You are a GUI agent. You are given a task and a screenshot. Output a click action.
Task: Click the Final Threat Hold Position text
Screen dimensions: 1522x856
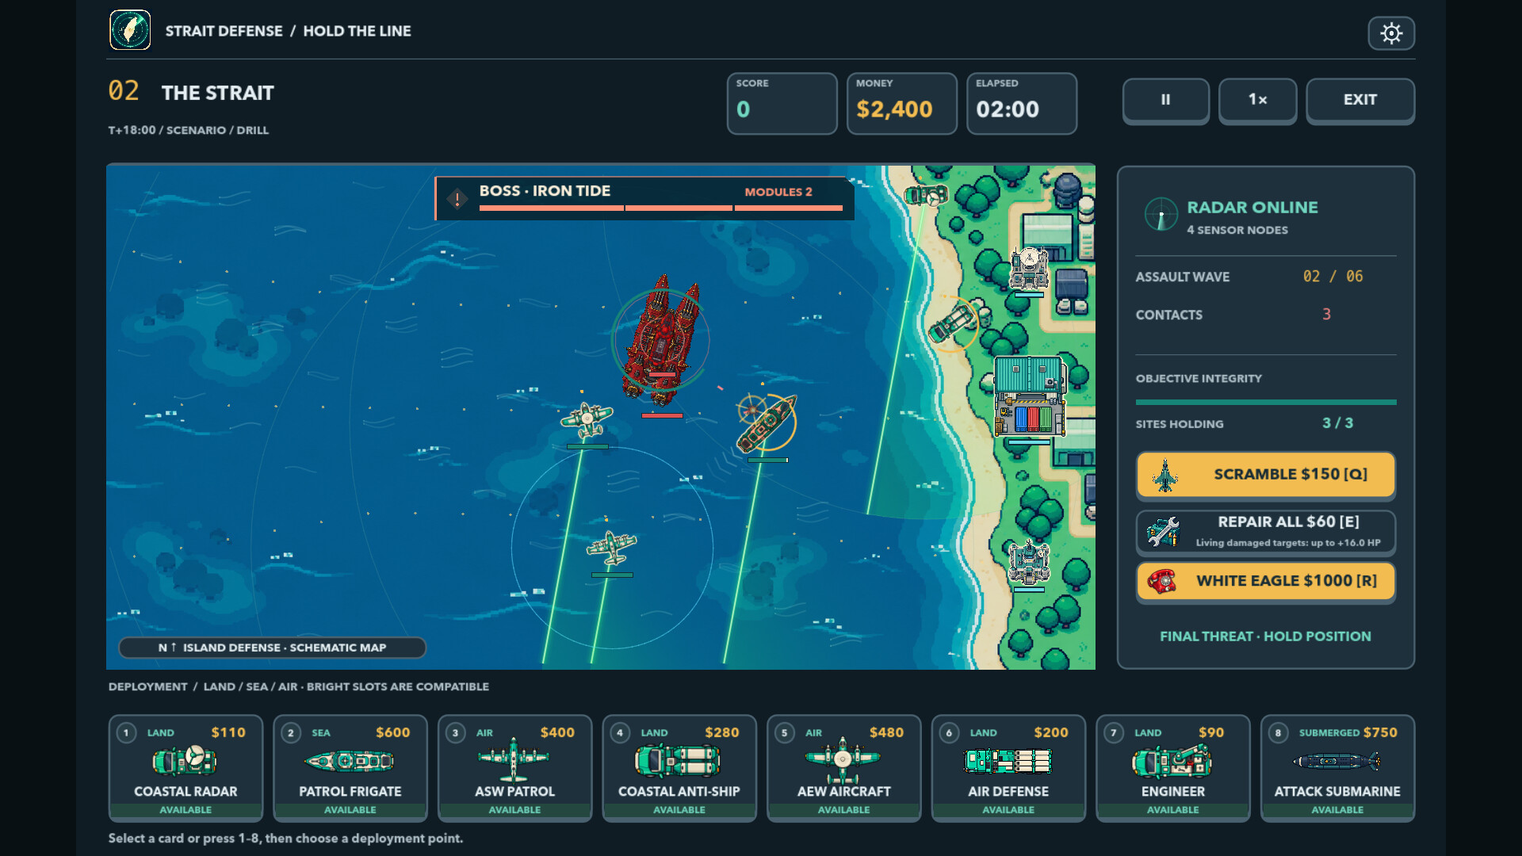(x=1265, y=636)
